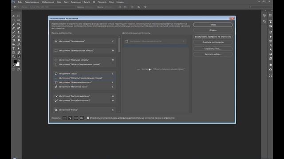Open the Редактирование menu
This screenshot has height=159, width=284.
[x=32, y=2]
